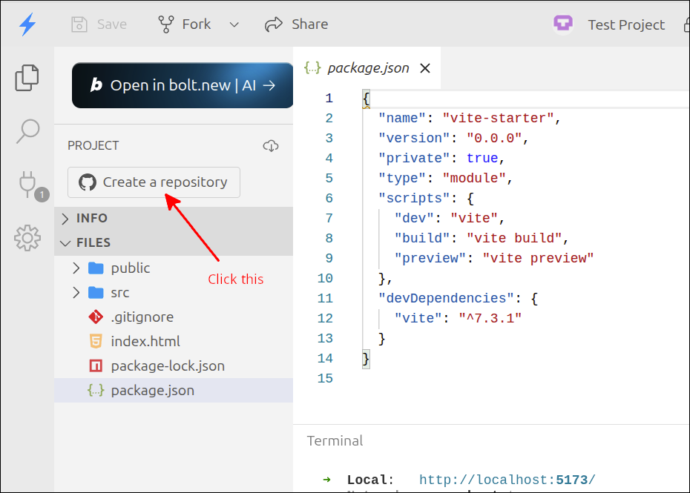Click the Test Project avatar icon

tap(563, 24)
